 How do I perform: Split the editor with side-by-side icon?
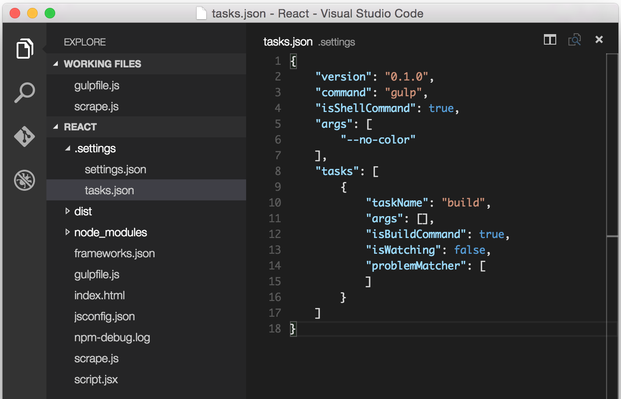pos(550,40)
